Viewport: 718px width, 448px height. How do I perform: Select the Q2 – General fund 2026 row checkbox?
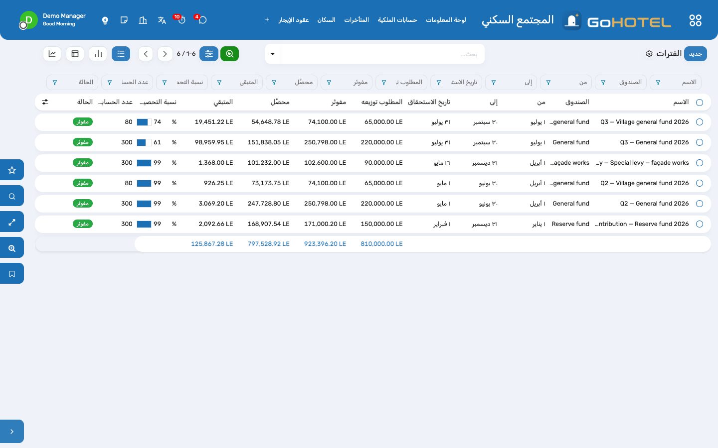point(700,204)
